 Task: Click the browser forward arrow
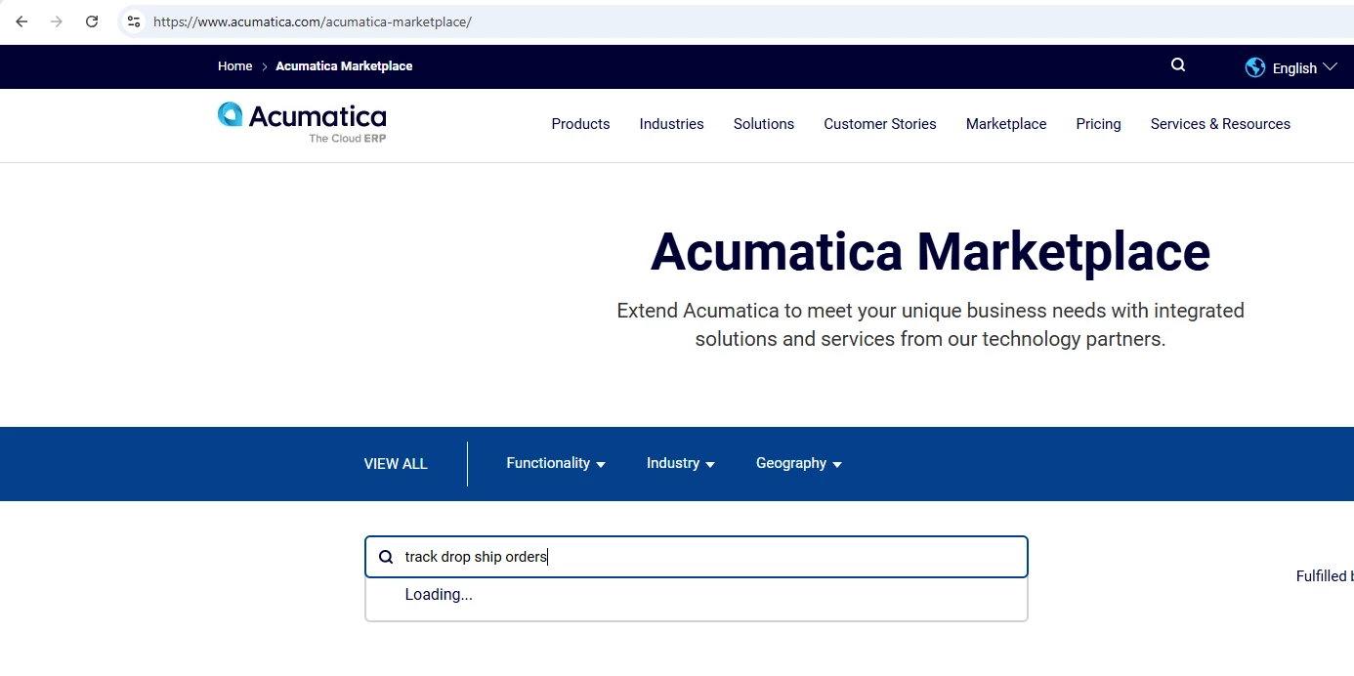pyautogui.click(x=57, y=21)
